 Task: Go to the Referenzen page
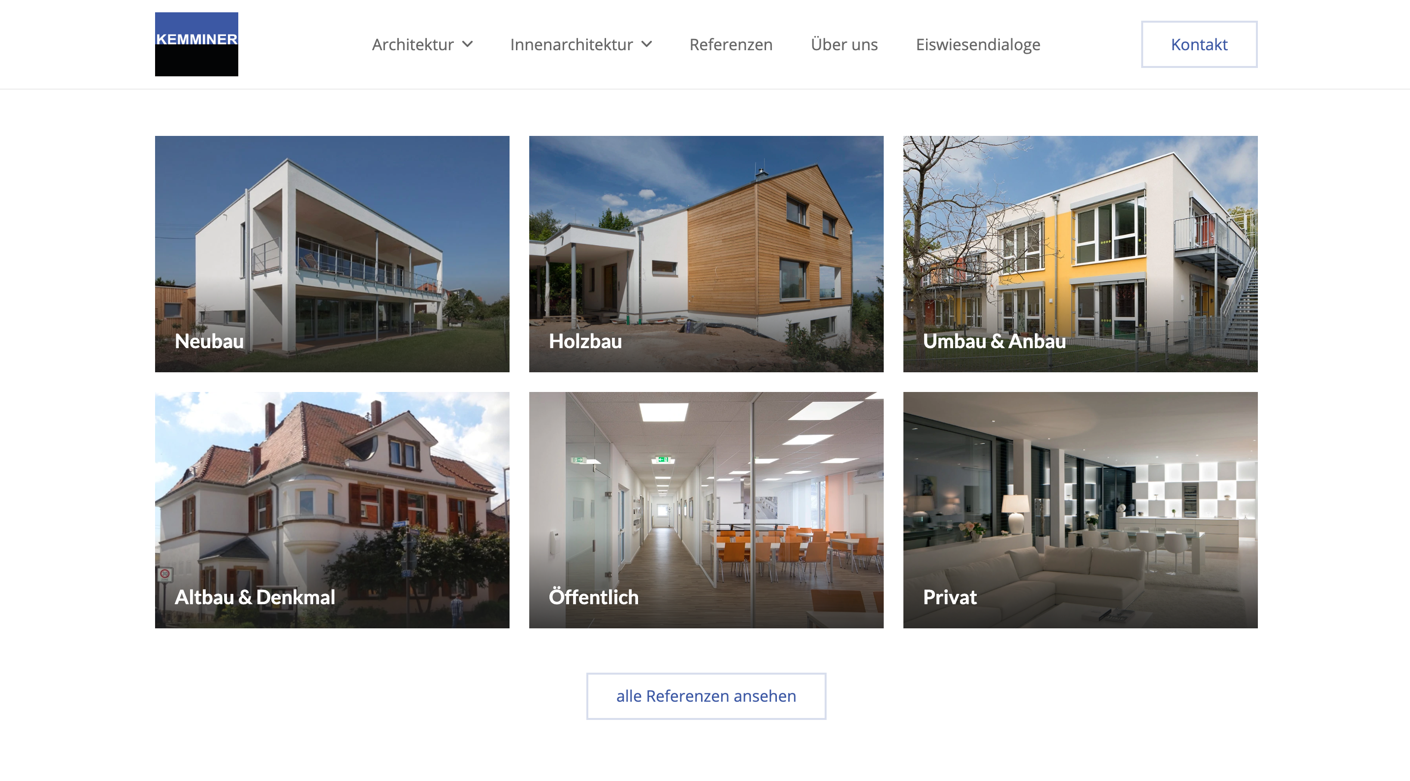tap(731, 44)
